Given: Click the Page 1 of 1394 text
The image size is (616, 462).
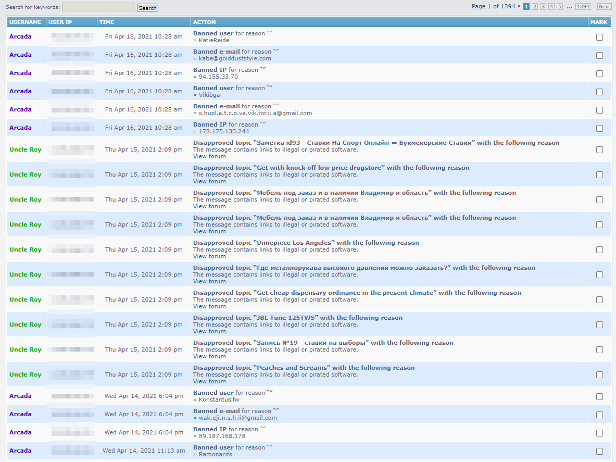Looking at the screenshot, I should tap(494, 6).
